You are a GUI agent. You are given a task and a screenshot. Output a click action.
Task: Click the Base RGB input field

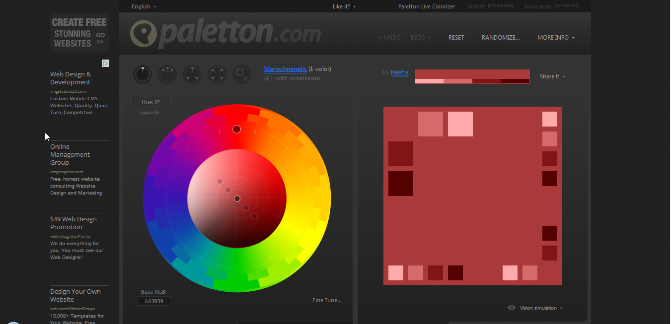(x=153, y=301)
